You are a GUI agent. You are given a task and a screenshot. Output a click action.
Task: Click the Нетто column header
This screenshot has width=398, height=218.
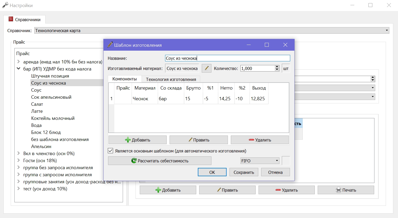pyautogui.click(x=226, y=88)
